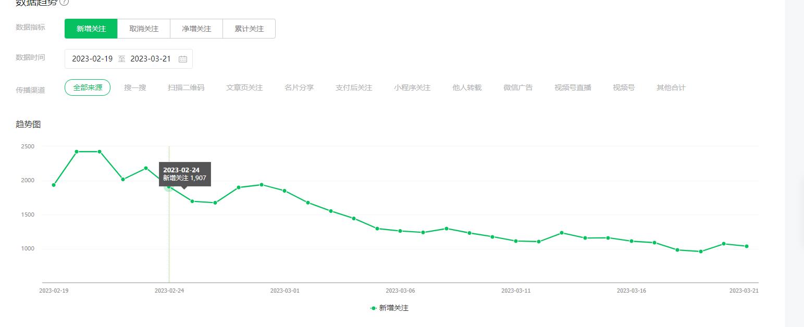Switch to the 净增关注 metric tab
The width and height of the screenshot is (804, 327).
pos(196,29)
